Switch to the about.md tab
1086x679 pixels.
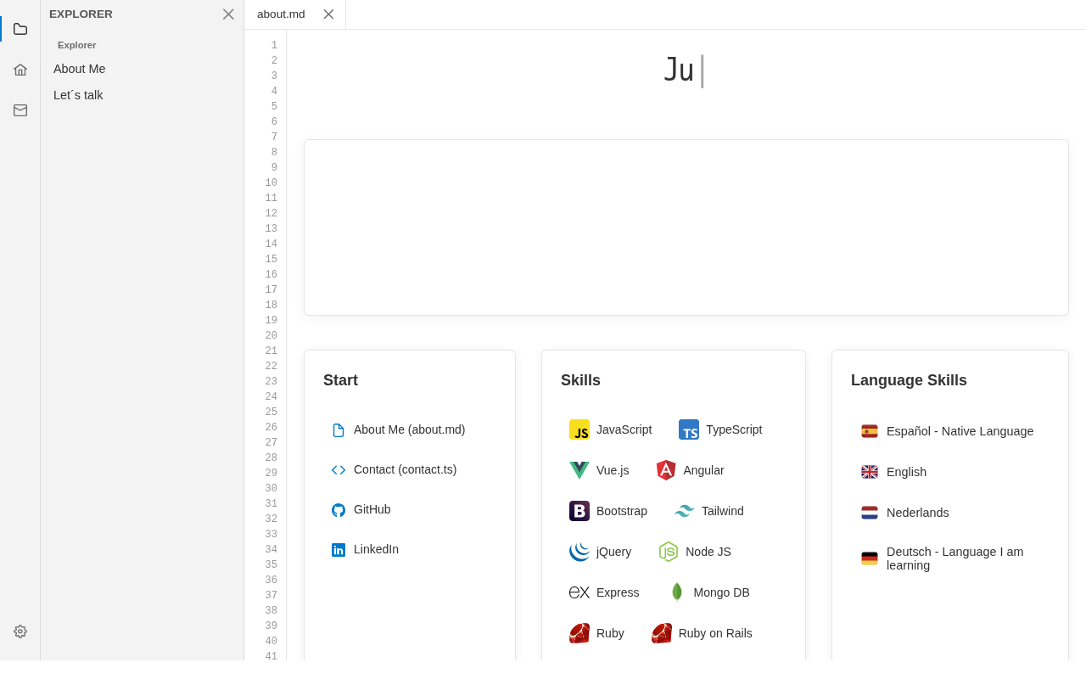tap(281, 14)
